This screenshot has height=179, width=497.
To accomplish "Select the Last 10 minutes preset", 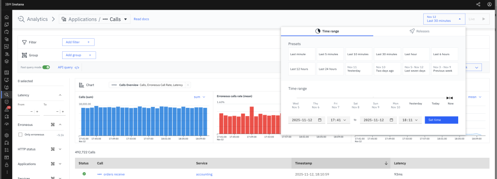I will point(359,54).
